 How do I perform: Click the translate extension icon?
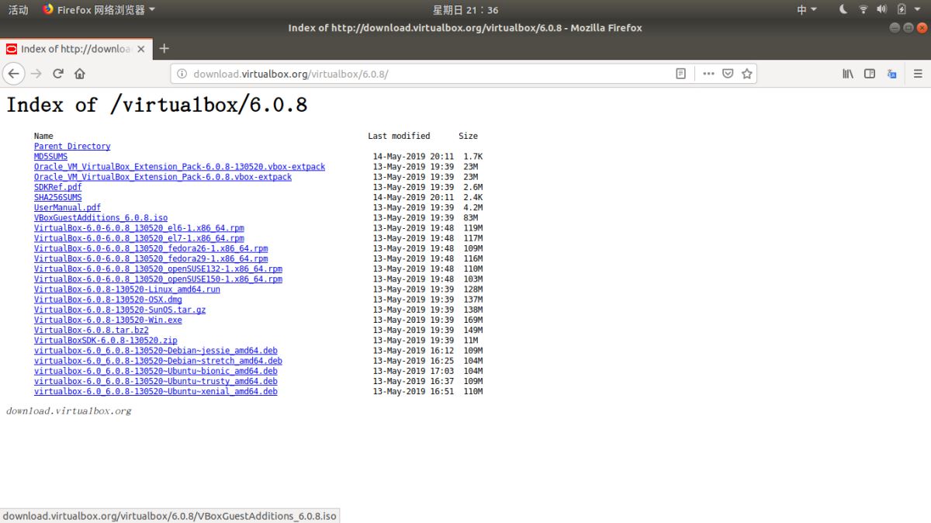pos(891,74)
